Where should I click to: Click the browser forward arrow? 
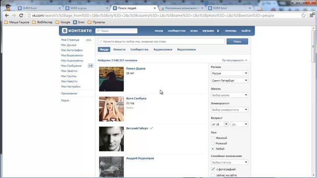[14, 15]
